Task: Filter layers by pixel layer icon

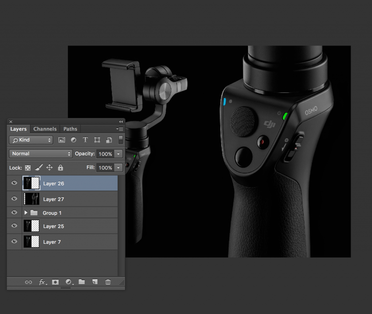Action: tap(62, 140)
